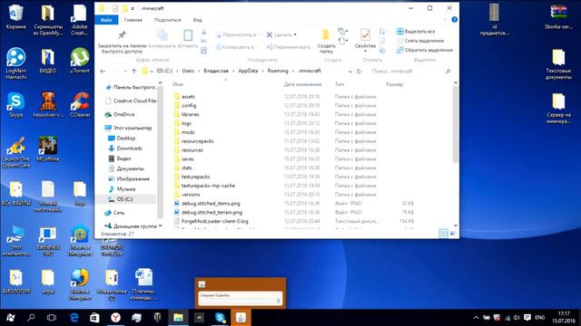
Task: Open the Windows Start menu
Action: click(10, 318)
